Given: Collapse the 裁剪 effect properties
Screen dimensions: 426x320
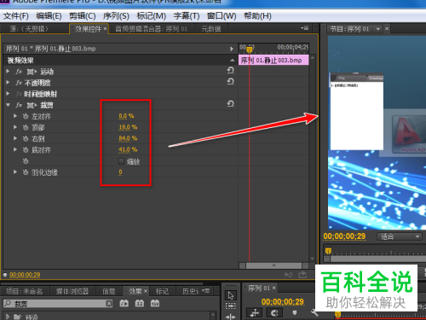Looking at the screenshot, I should (x=8, y=105).
